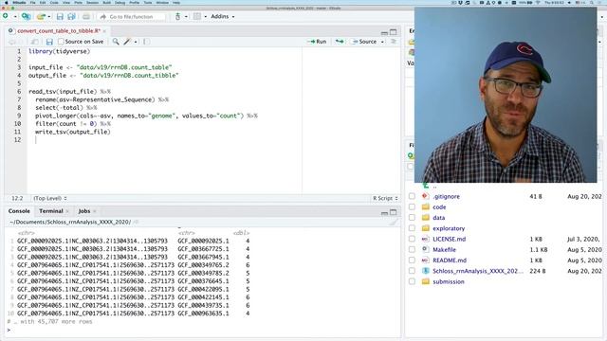Click the Print icon in main toolbar
The width and height of the screenshot is (607, 341).
point(86,17)
